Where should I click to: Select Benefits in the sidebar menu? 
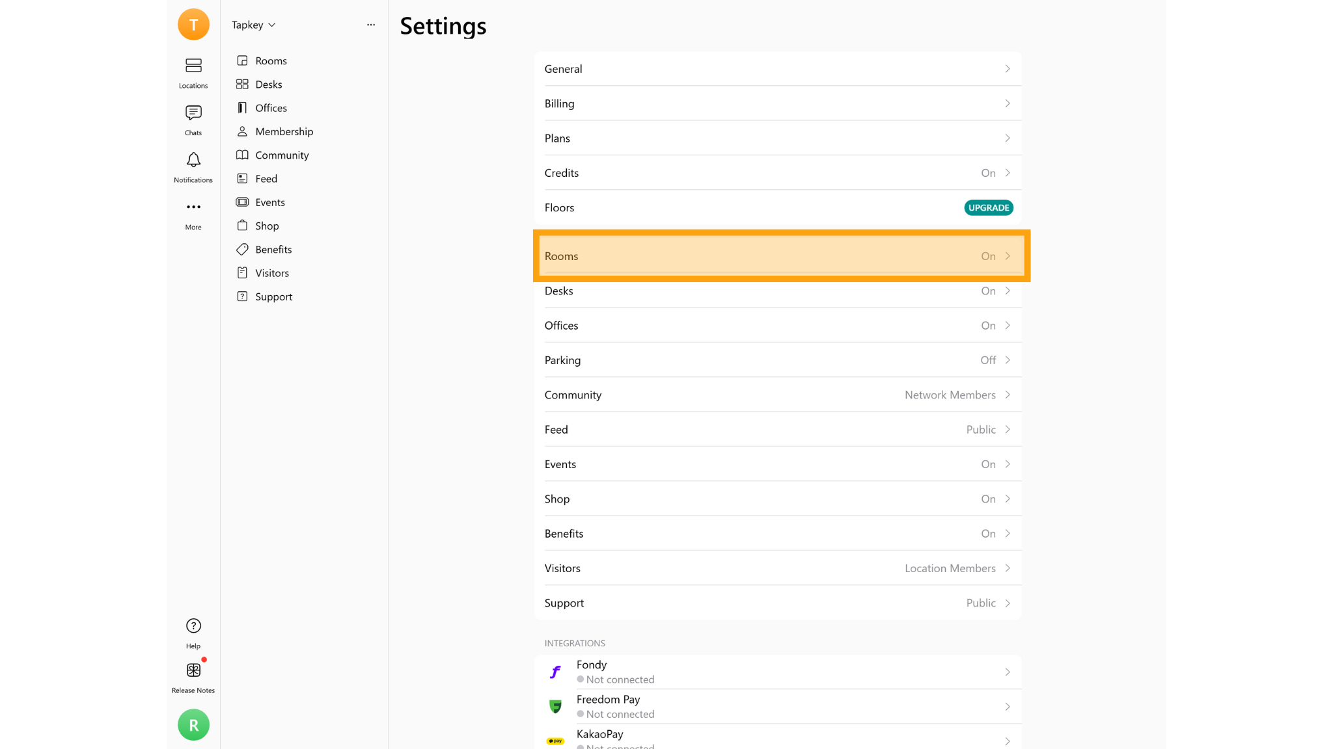click(x=273, y=249)
